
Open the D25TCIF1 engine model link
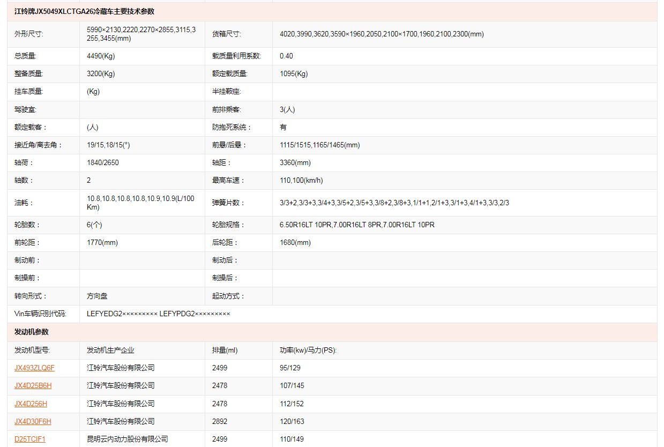point(30,439)
